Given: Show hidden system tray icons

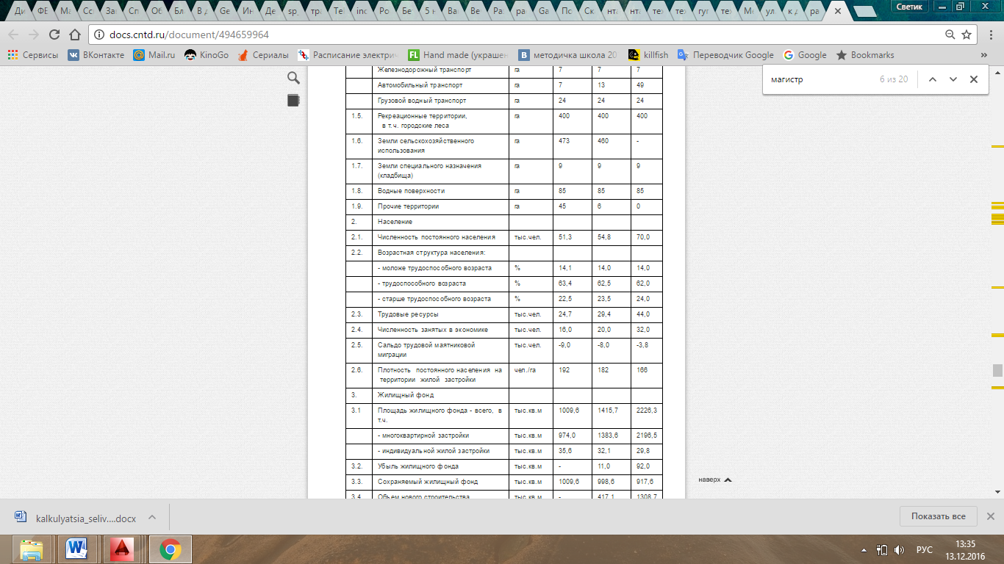Looking at the screenshot, I should [865, 549].
